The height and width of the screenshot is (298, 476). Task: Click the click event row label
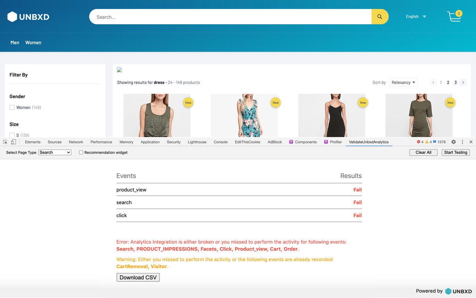tap(122, 215)
